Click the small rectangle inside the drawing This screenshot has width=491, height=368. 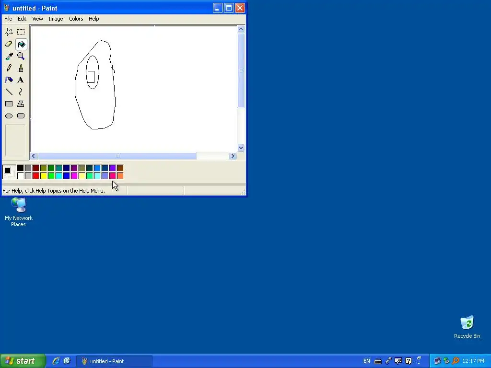coord(91,77)
